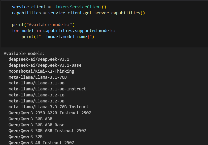Click the print("Available models:") code line

pyautogui.click(x=43, y=25)
